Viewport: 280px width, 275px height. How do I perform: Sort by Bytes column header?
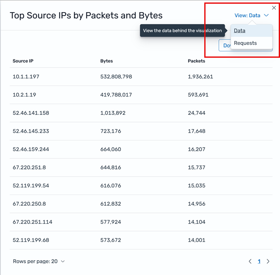[106, 61]
